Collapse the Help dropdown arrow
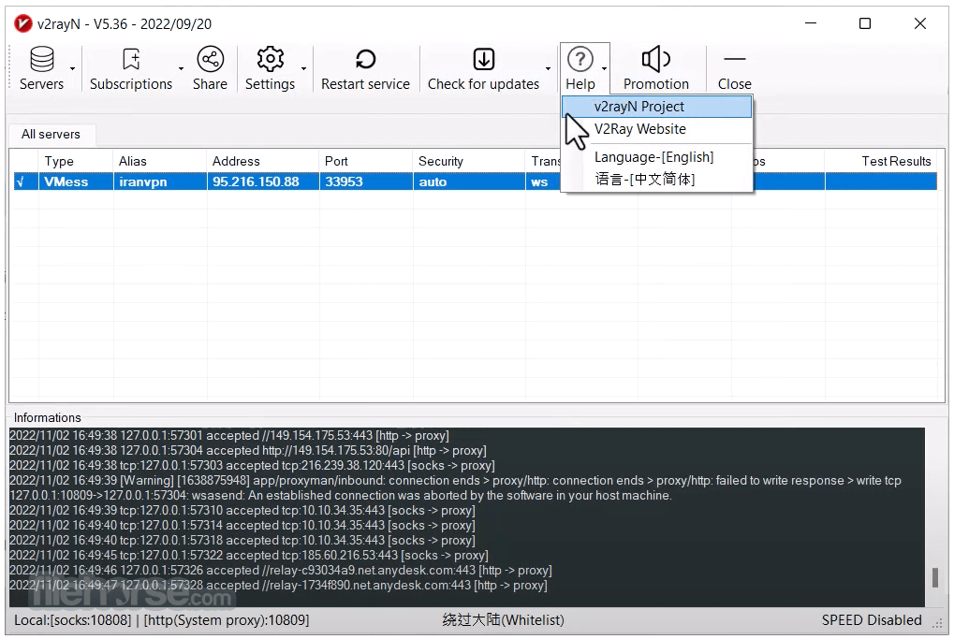 coord(604,68)
